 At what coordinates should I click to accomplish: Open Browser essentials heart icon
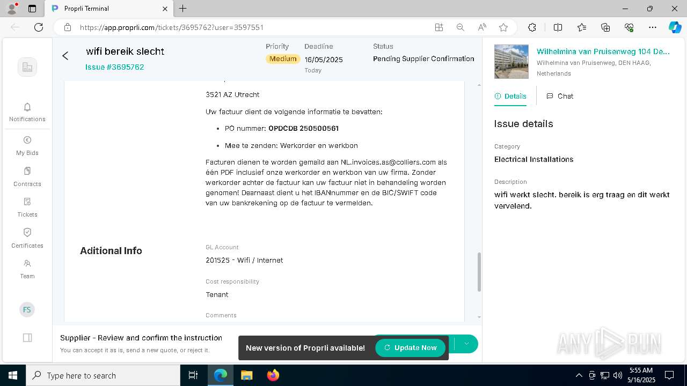[629, 27]
